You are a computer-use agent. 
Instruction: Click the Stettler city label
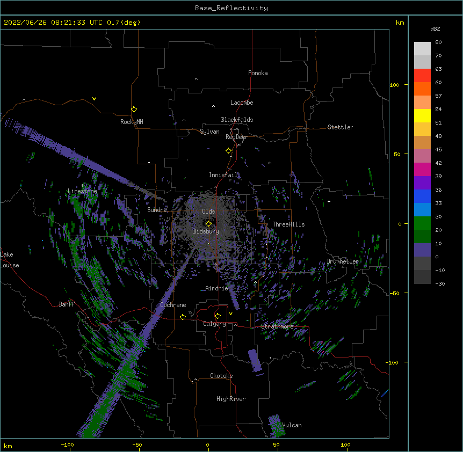pos(341,127)
